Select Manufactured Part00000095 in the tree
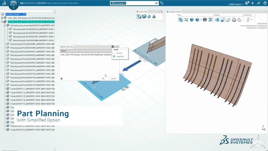Image resolution: width=268 pixels, height=151 pixels. click(32, 59)
